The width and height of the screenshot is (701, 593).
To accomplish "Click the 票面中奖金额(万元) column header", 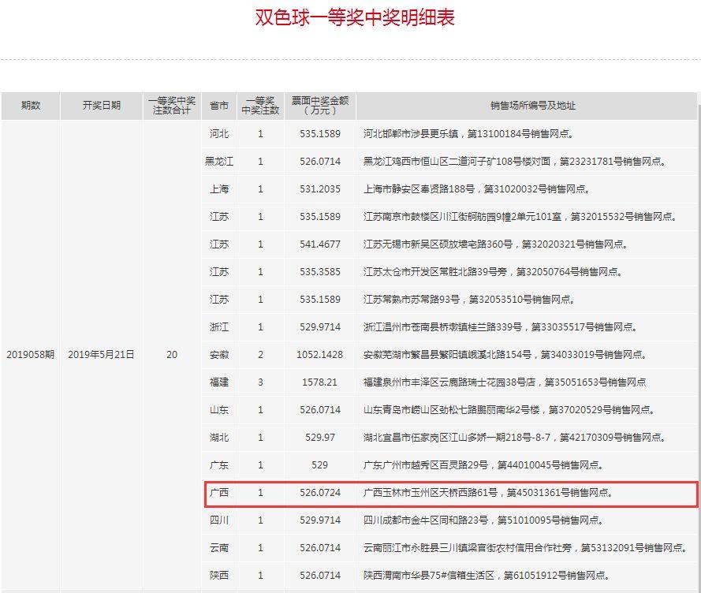I will tap(320, 106).
